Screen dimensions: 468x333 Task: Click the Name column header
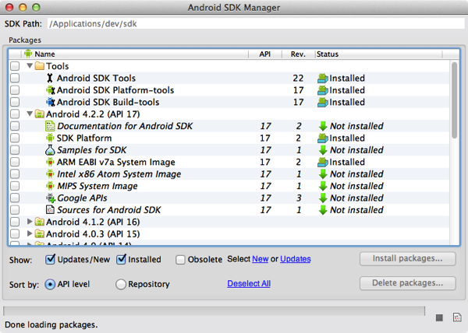(x=136, y=54)
